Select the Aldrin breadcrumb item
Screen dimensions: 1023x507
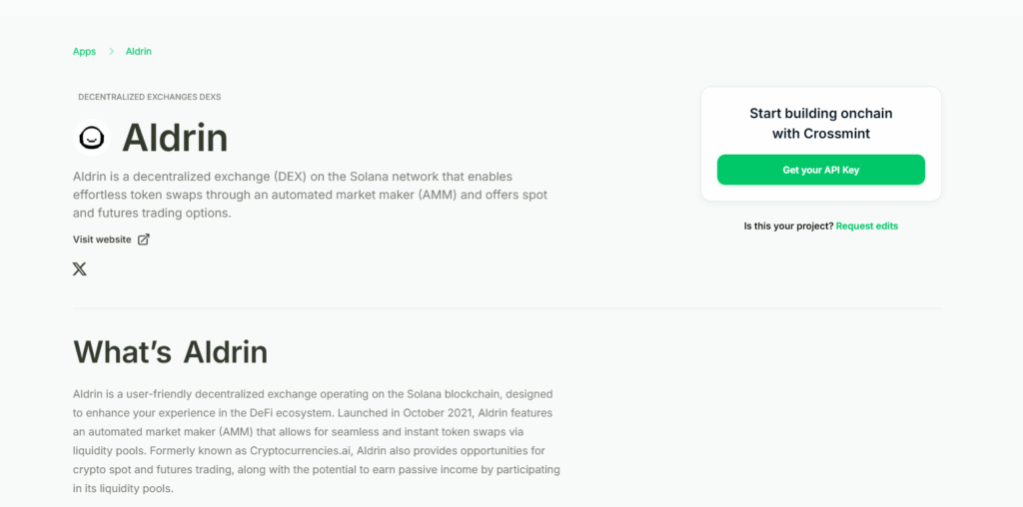pos(139,51)
